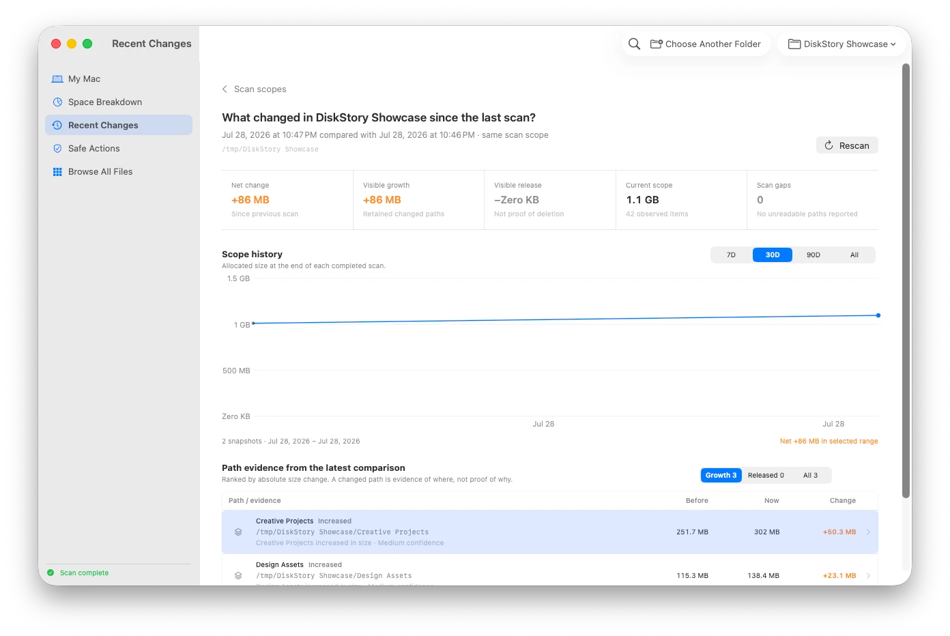Image resolution: width=950 pixels, height=636 pixels.
Task: Select the 7D history range
Action: pyautogui.click(x=731, y=255)
